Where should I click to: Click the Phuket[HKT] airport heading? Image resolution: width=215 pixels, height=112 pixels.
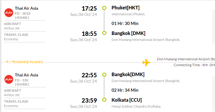point(125,8)
